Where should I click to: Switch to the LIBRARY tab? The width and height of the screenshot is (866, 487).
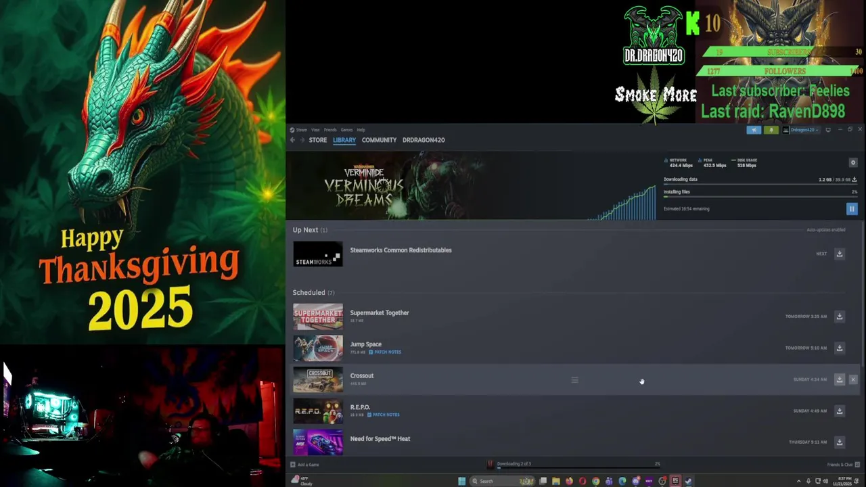[x=344, y=140]
